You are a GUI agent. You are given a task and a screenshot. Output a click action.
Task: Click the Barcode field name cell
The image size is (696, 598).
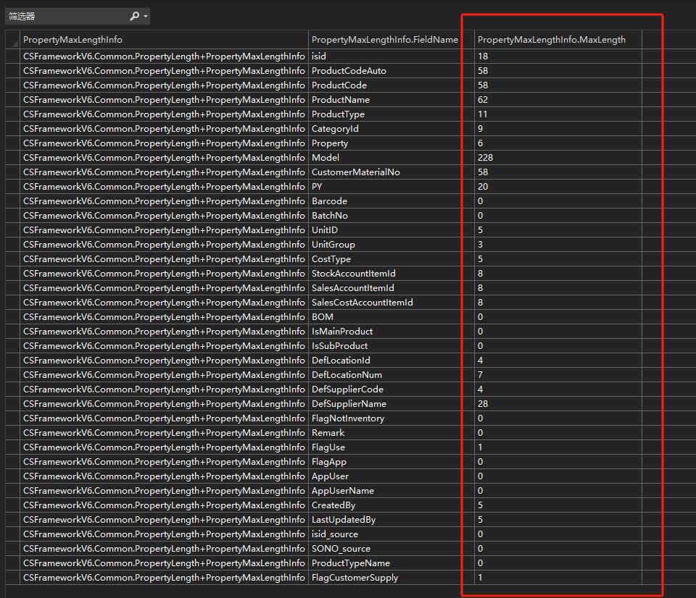tap(329, 201)
